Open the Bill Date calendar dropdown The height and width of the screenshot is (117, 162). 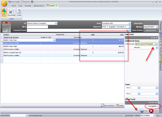(157, 27)
